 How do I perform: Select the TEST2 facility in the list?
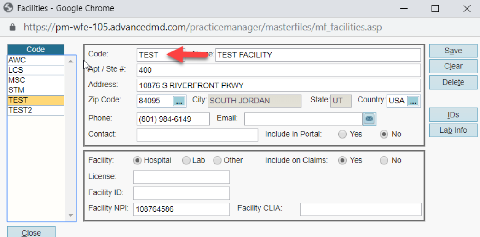(35, 110)
